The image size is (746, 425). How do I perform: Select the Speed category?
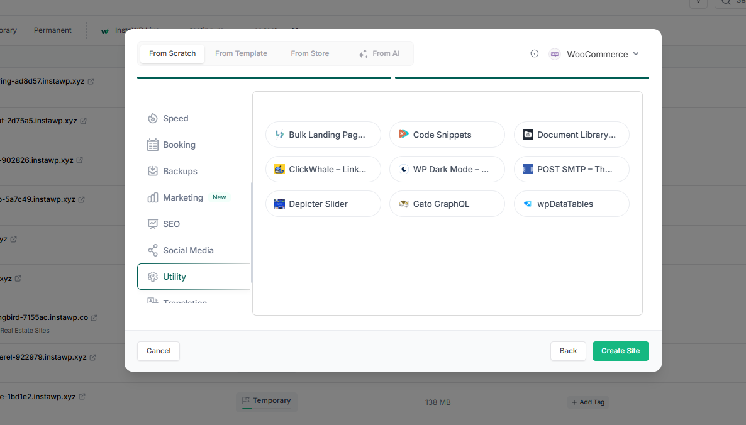coord(193,118)
